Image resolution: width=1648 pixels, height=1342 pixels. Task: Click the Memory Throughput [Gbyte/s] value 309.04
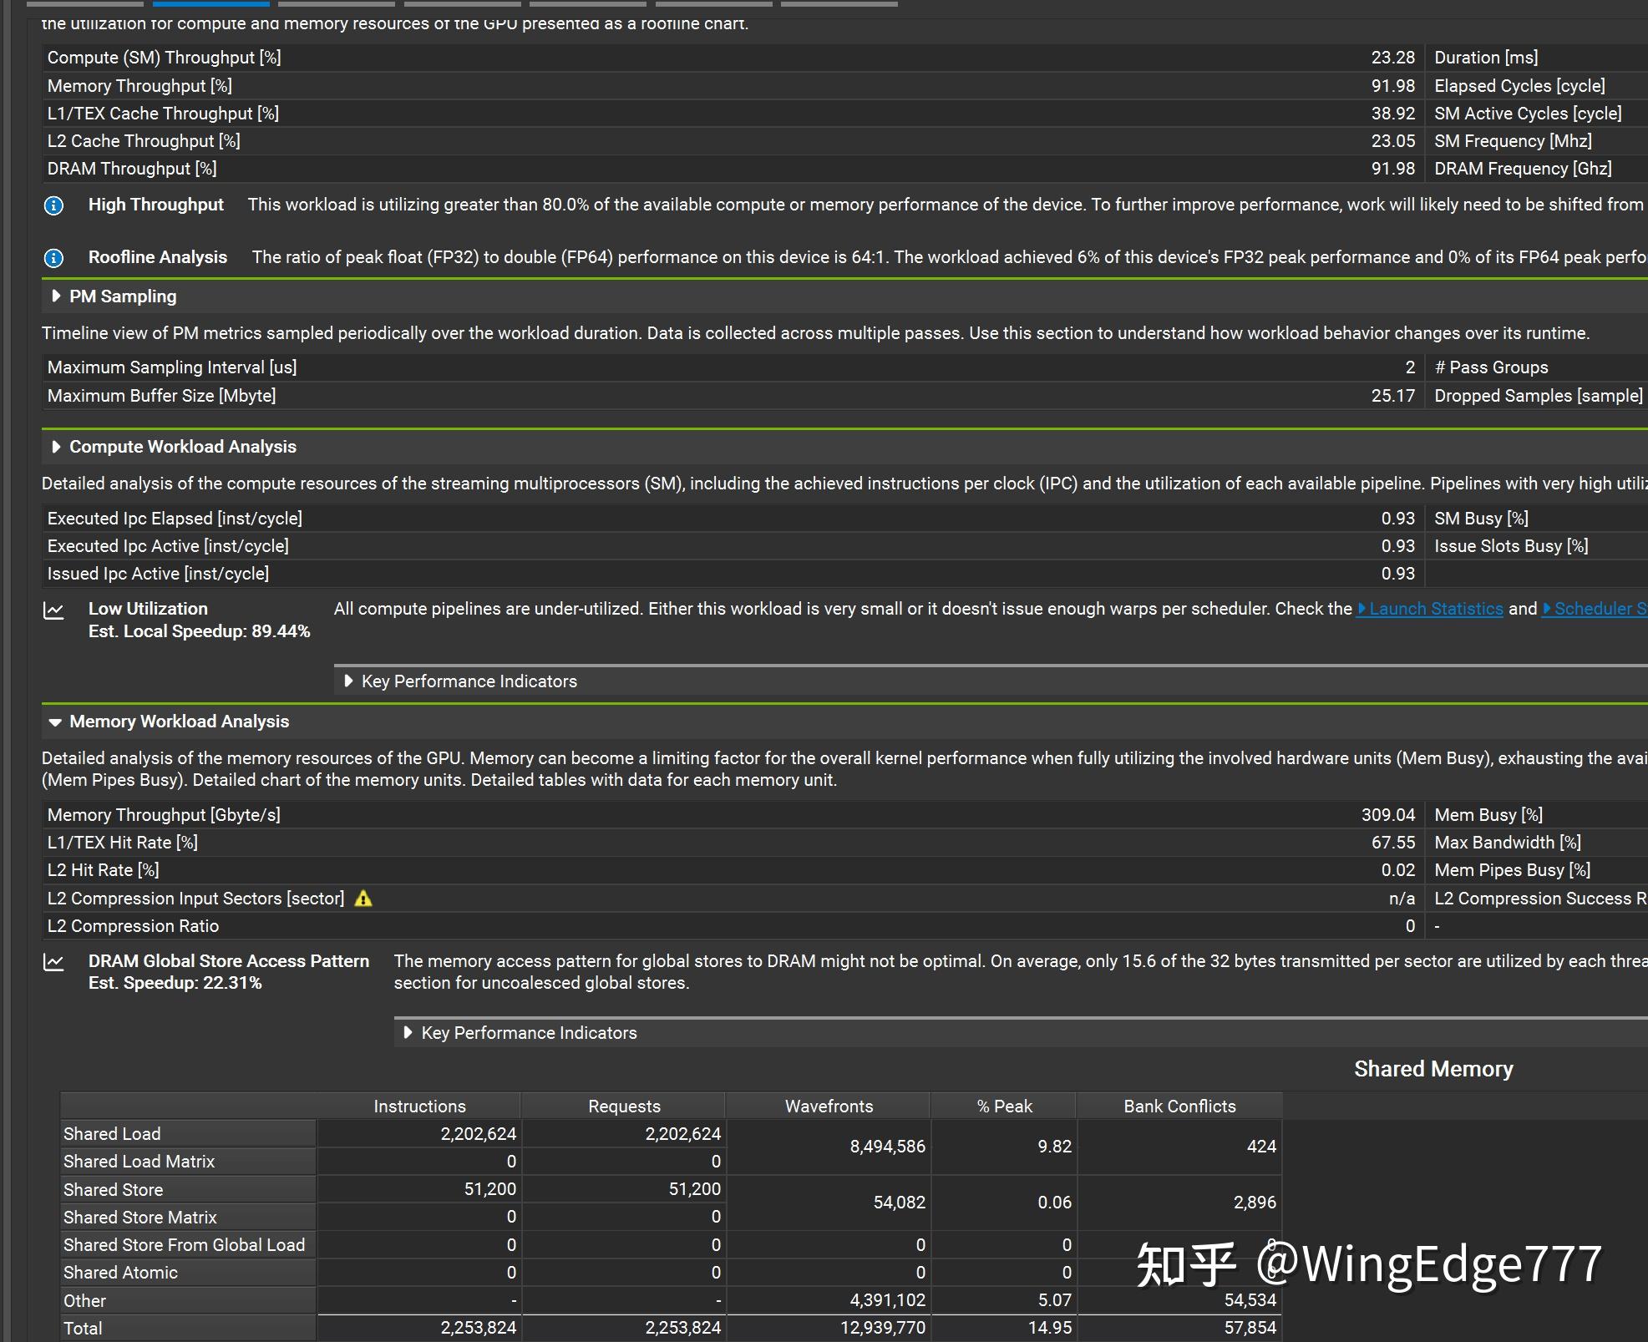pyautogui.click(x=1387, y=815)
